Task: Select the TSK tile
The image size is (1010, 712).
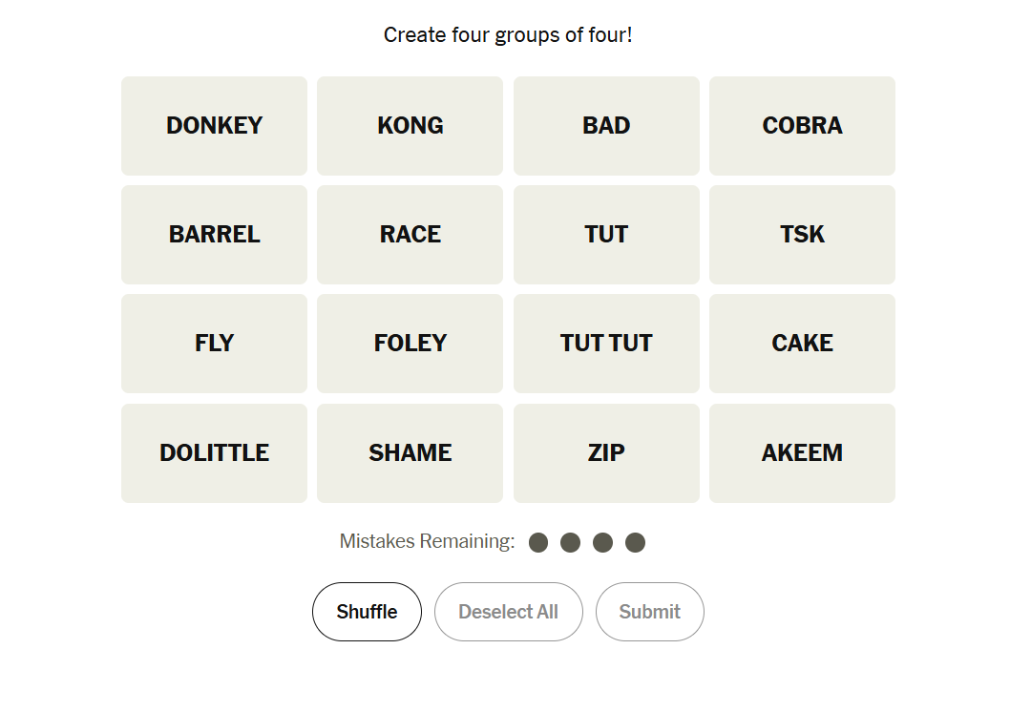Action: coord(802,235)
